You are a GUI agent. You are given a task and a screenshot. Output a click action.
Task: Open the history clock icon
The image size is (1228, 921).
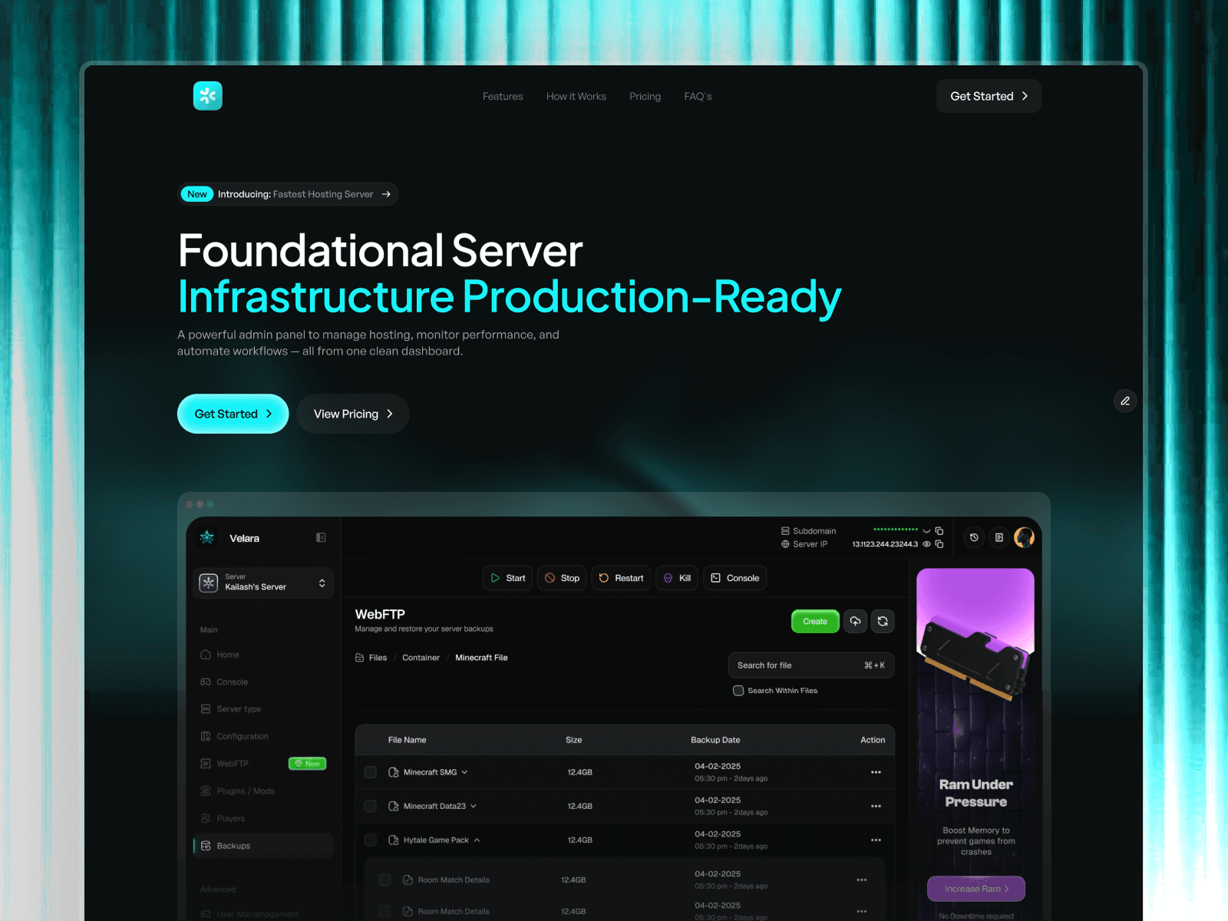[974, 538]
